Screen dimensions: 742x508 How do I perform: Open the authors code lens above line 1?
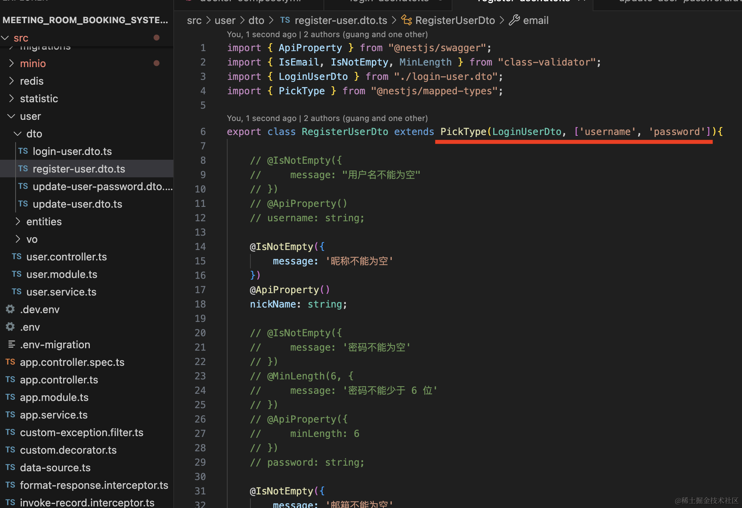click(327, 34)
